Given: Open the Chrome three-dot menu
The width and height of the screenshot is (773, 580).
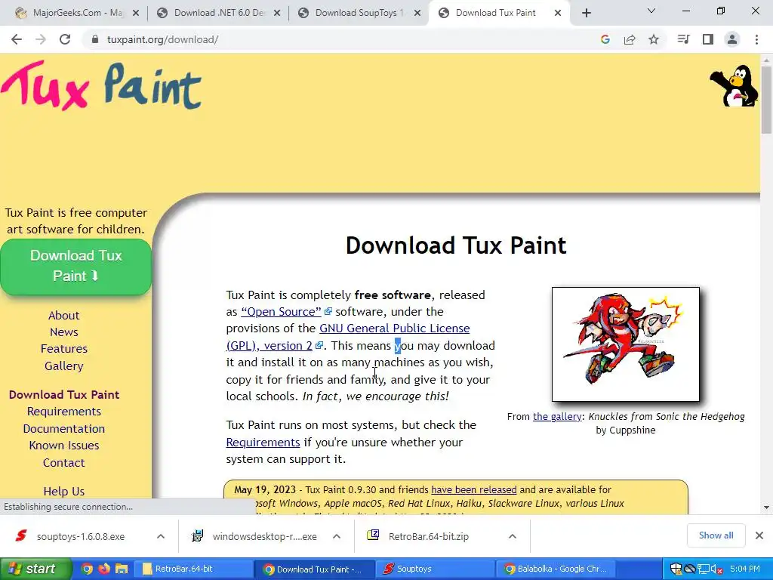Looking at the screenshot, I should coord(756,39).
